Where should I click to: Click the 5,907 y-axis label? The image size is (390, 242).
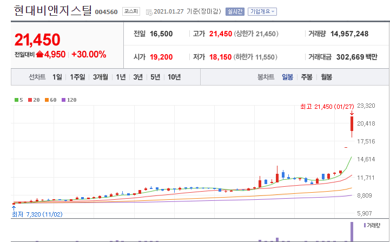pyautogui.click(x=365, y=213)
